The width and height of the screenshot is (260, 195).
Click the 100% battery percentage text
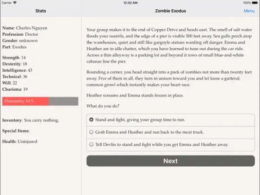pyautogui.click(x=247, y=2)
